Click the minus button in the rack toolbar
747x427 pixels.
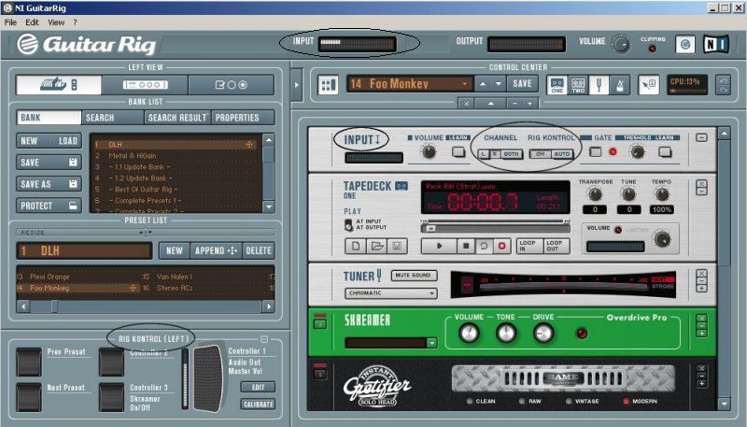pyautogui.click(x=514, y=104)
